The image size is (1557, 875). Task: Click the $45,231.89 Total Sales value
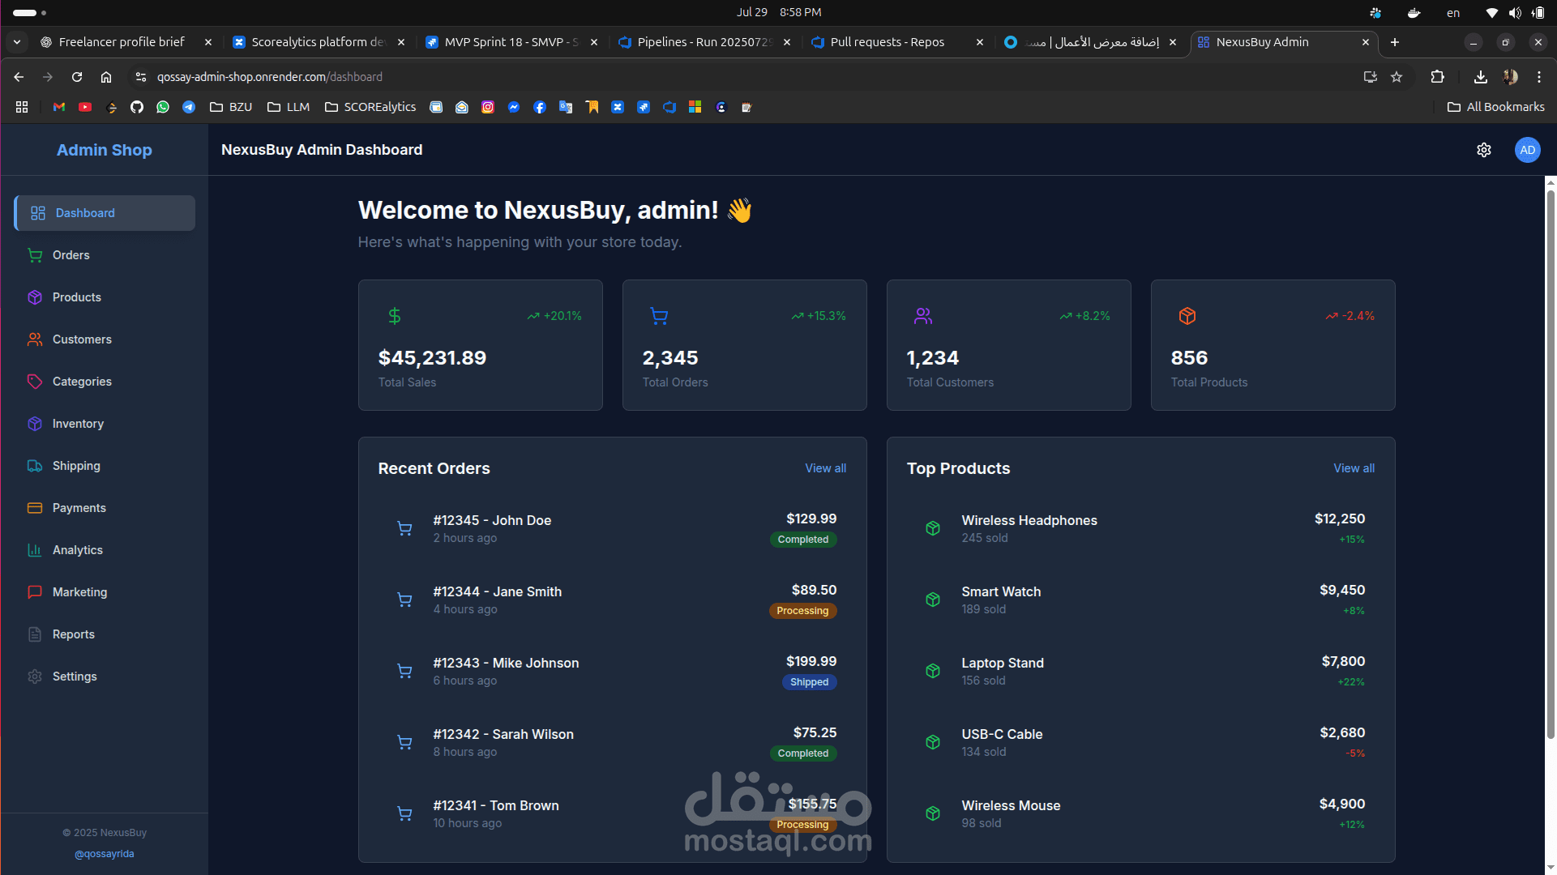(432, 358)
